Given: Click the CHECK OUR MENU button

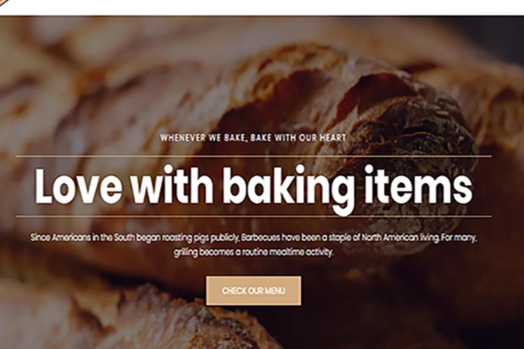Looking at the screenshot, I should click(254, 290).
